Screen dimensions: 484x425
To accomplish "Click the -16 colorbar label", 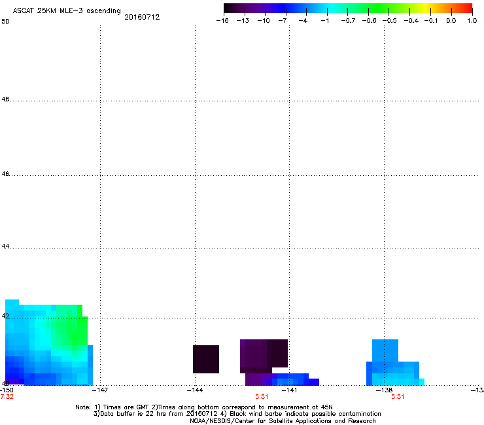I will click(222, 21).
